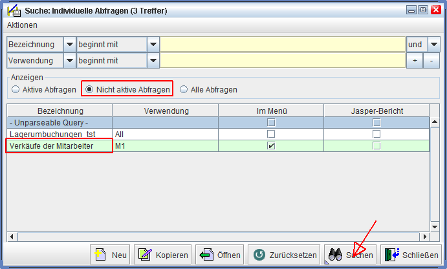Click the plus button to add criterion
Screen dimensions: 447x269
(x=415, y=60)
